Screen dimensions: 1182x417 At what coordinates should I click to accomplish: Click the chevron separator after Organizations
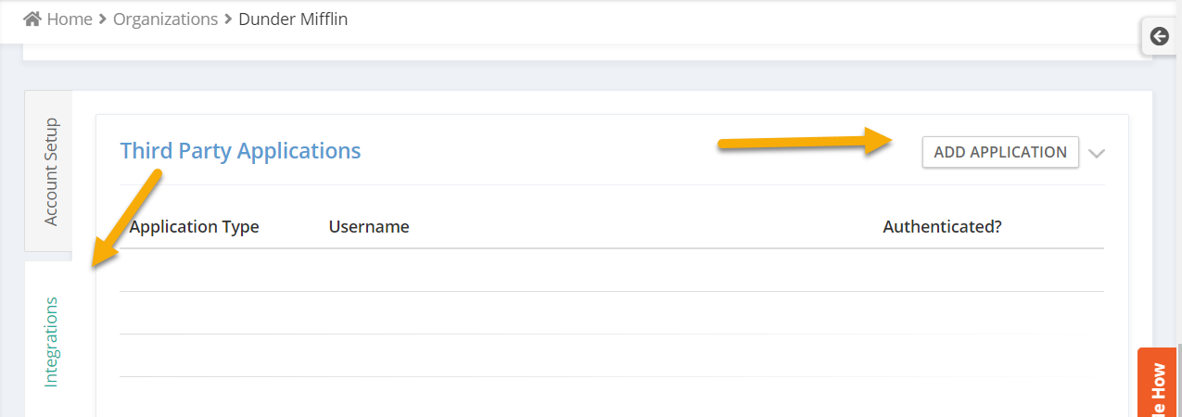point(228,19)
